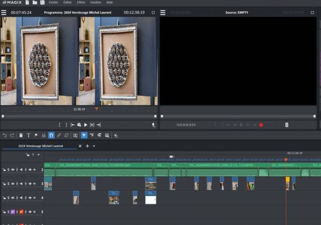The image size is (321, 225).
Task: Add a new timeline tab with plus
Action: [87, 146]
